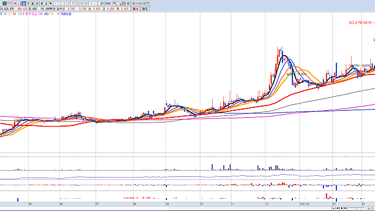
Task: Adjust the chart zoom slider handle
Action: pyautogui.click(x=356, y=208)
